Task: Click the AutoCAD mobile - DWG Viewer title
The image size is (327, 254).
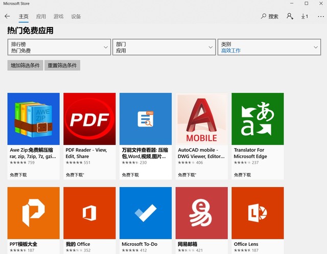Action: click(x=201, y=153)
